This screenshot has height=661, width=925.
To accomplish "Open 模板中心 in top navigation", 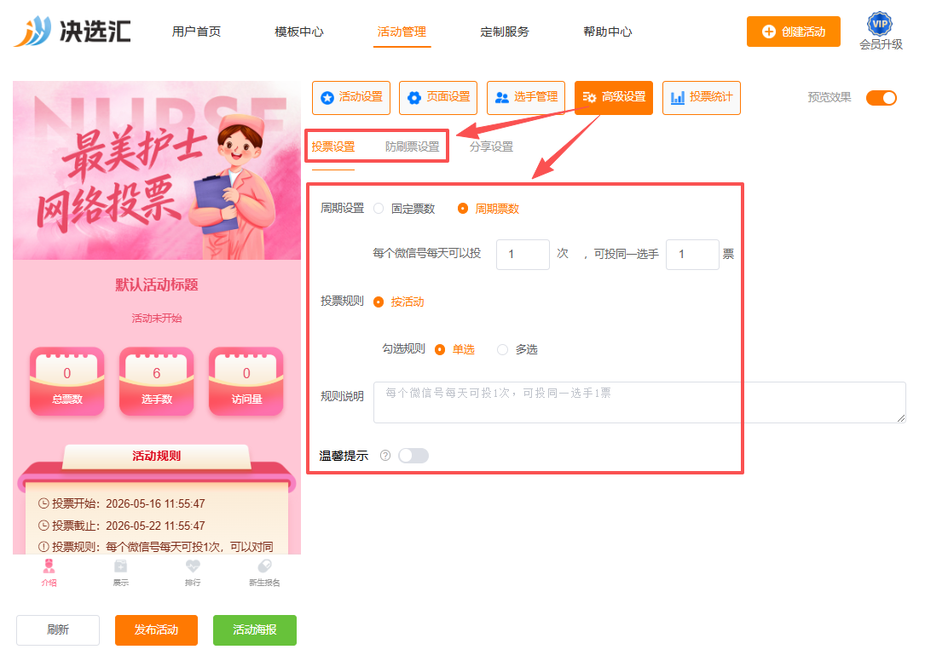I will tap(299, 32).
